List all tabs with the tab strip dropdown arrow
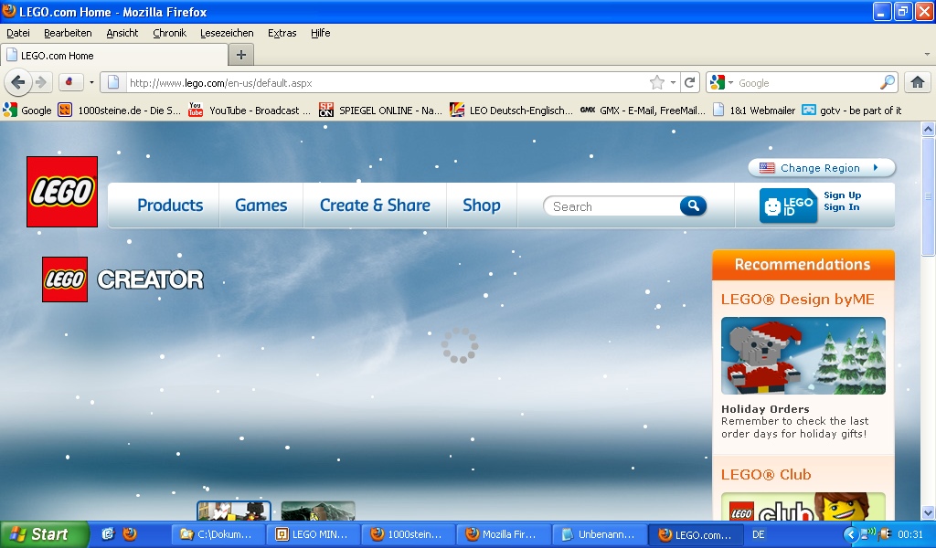The width and height of the screenshot is (936, 548). 927,54
